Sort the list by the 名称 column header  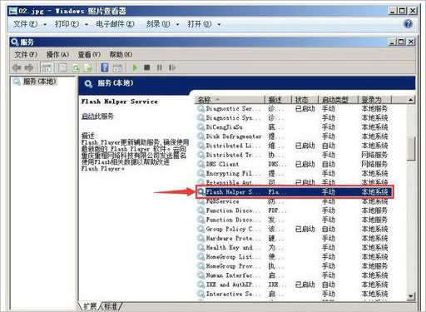(230, 100)
